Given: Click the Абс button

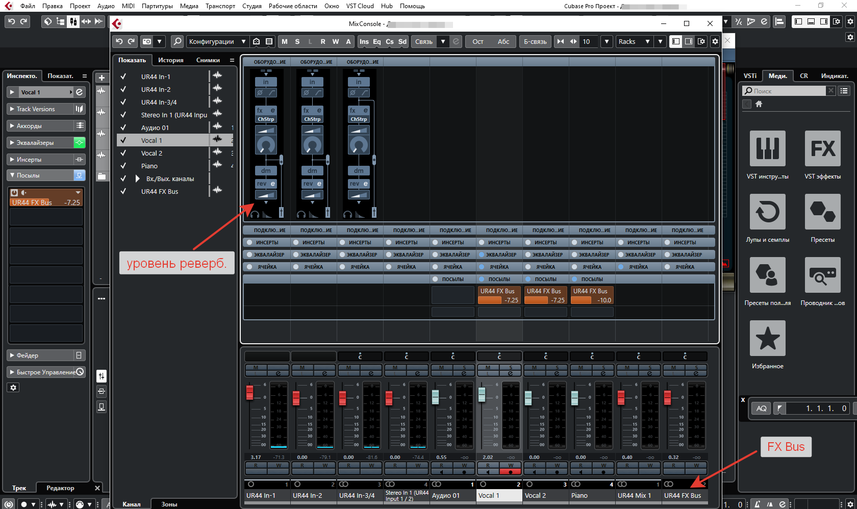Looking at the screenshot, I should [x=503, y=41].
